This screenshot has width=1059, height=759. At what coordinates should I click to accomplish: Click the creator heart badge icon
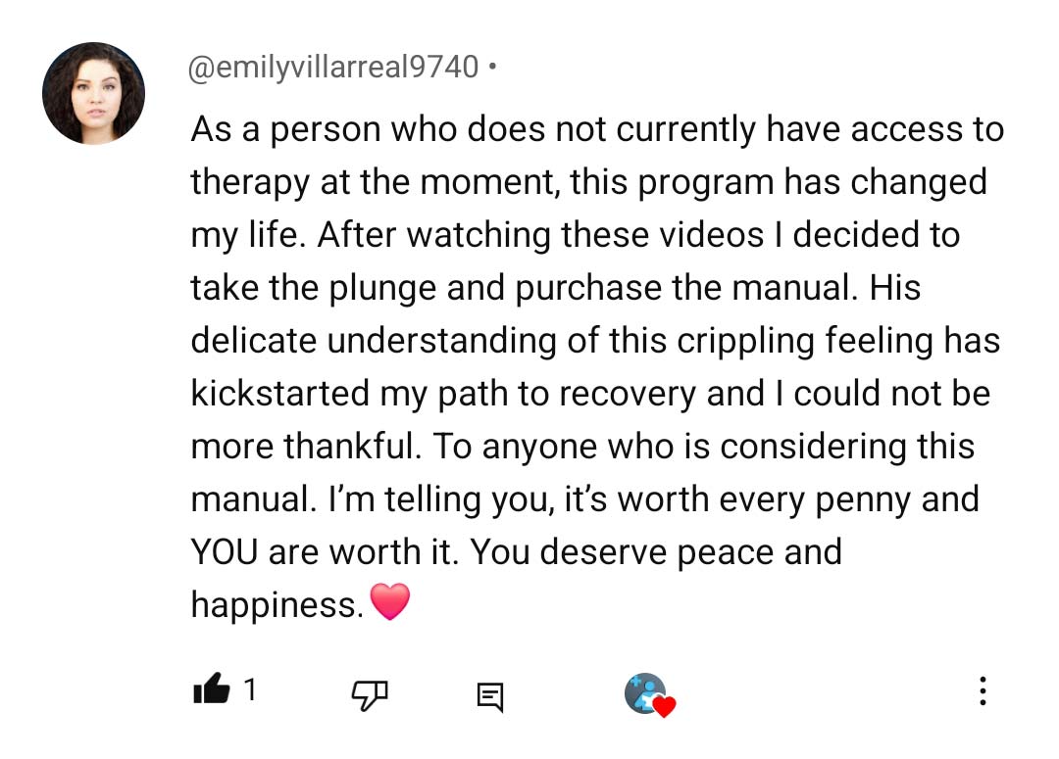649,694
